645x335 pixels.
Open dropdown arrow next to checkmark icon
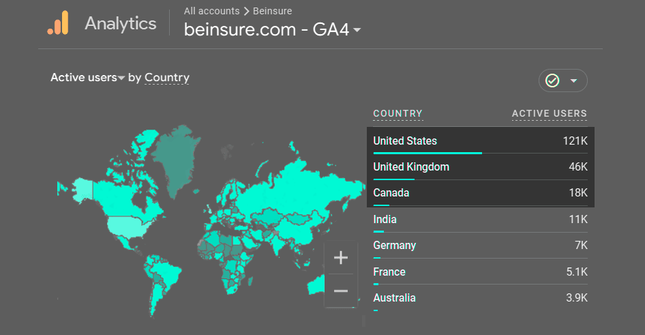click(573, 81)
